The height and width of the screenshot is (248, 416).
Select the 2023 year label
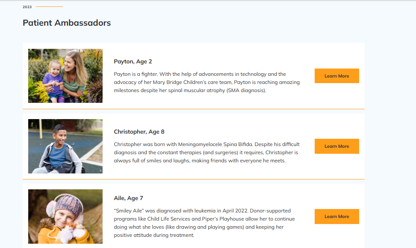coord(27,7)
